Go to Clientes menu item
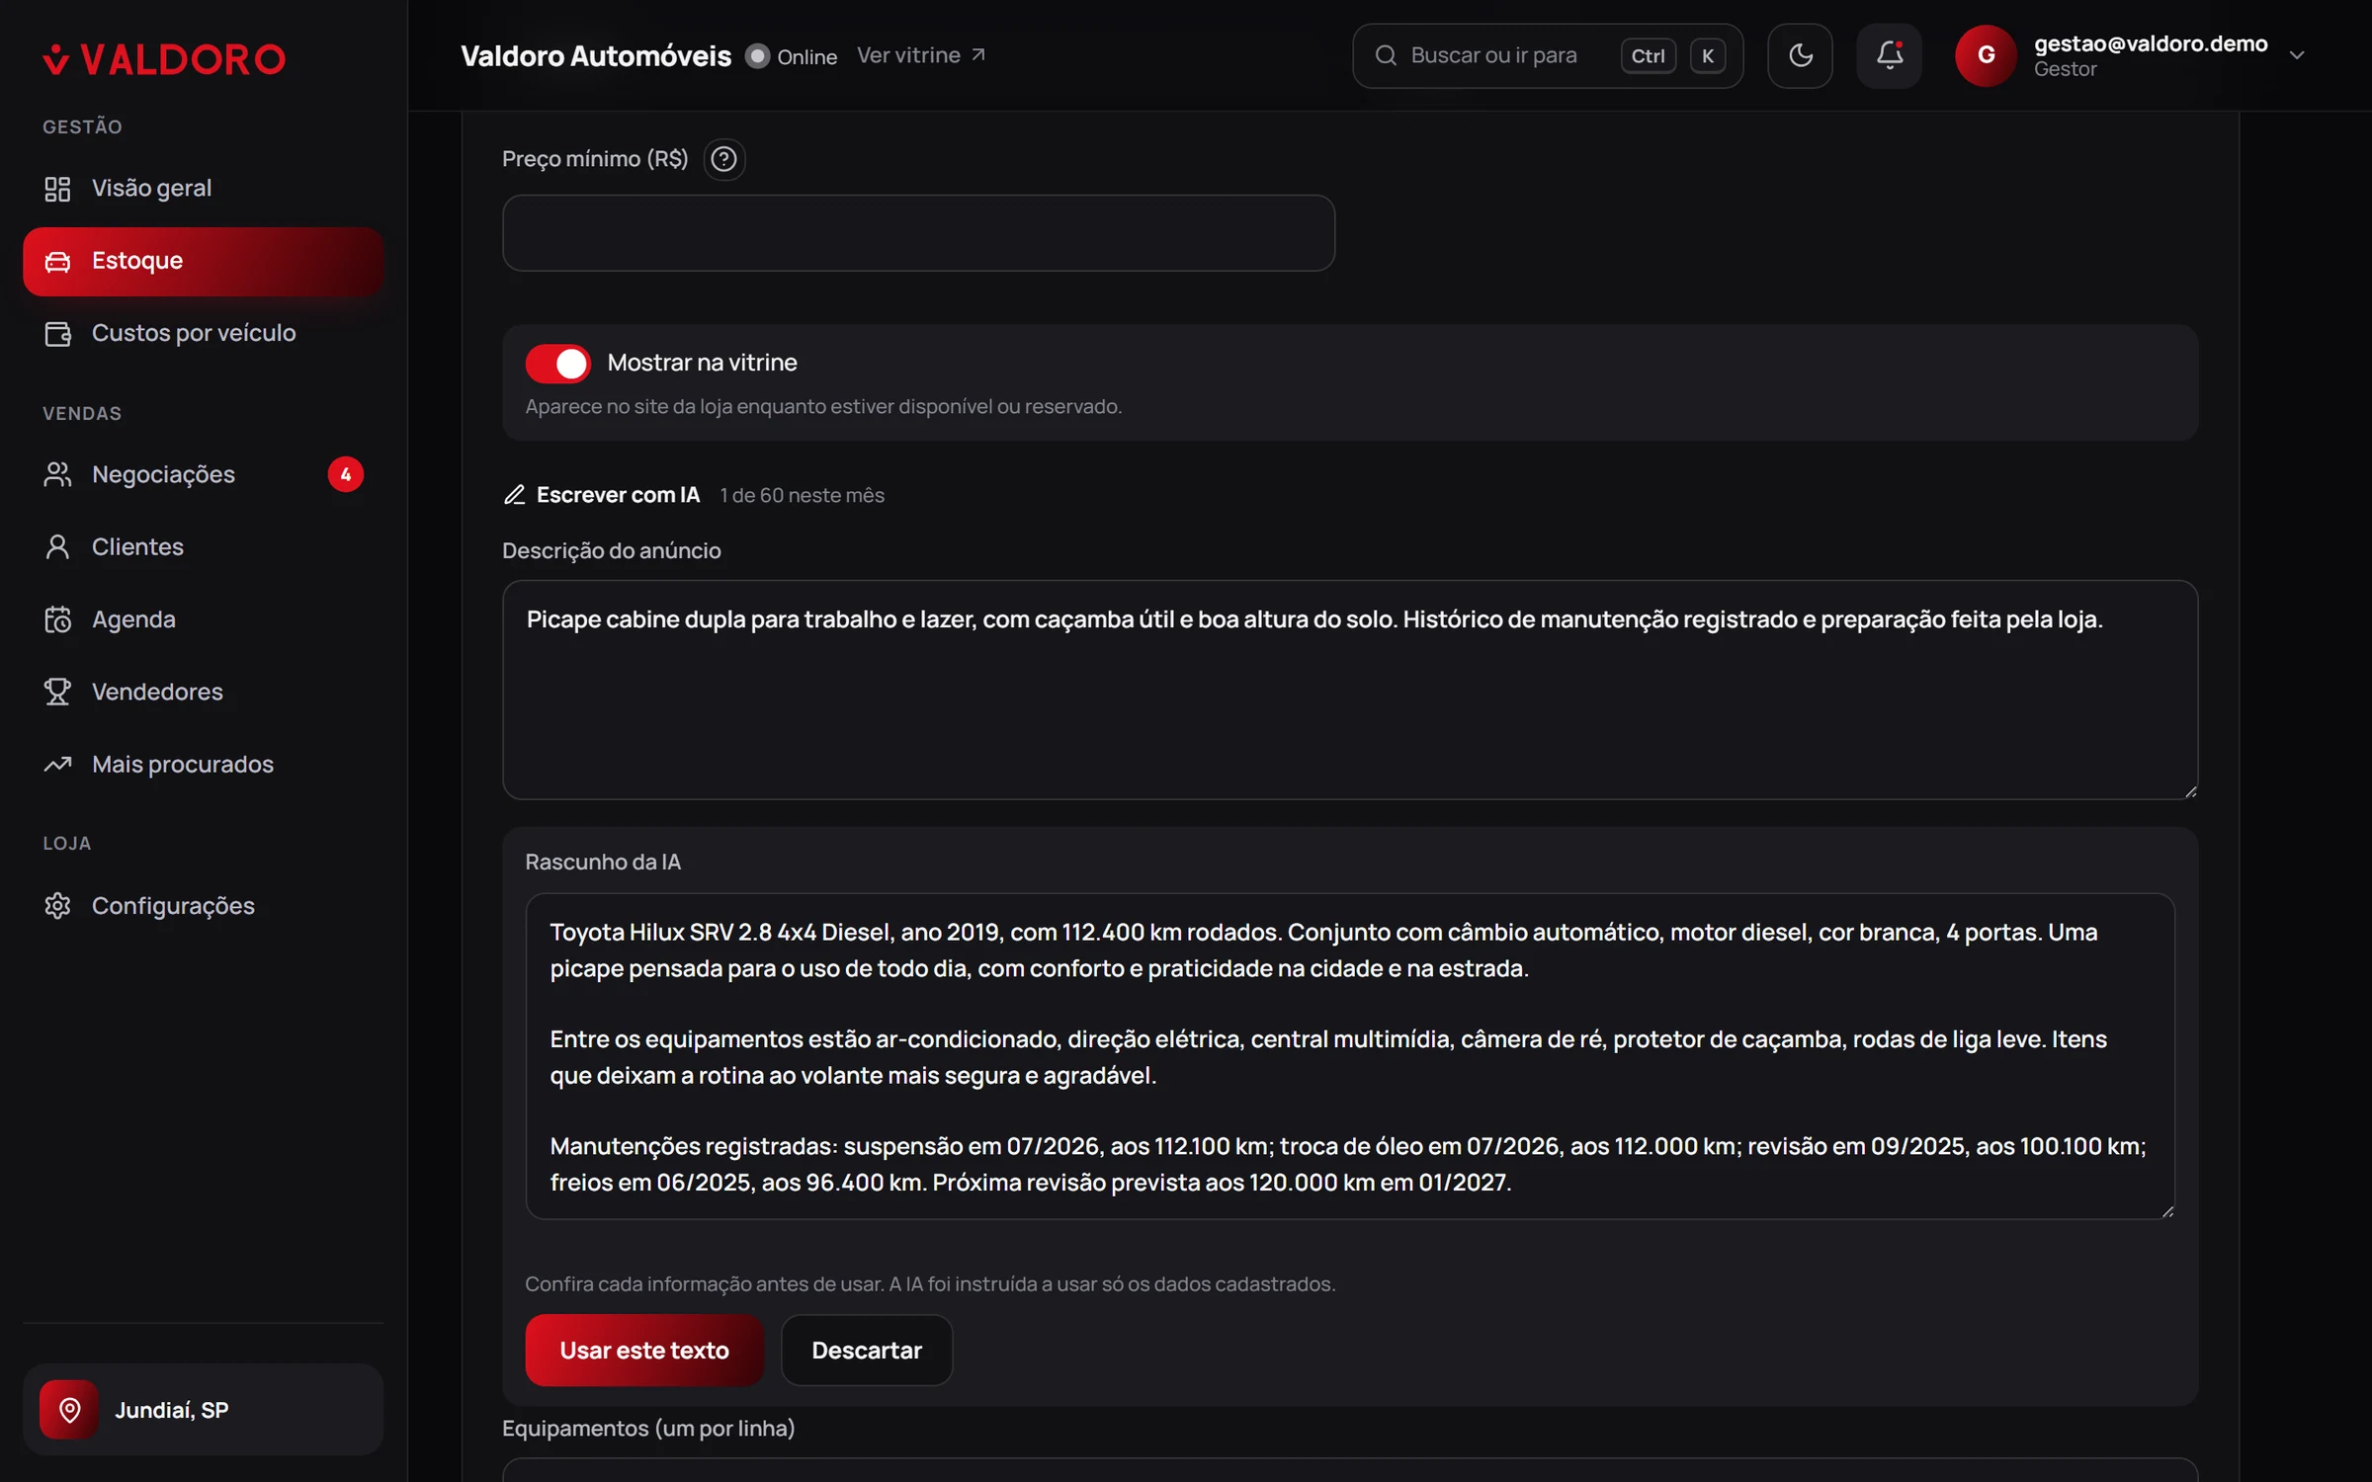The height and width of the screenshot is (1482, 2372). [x=203, y=547]
